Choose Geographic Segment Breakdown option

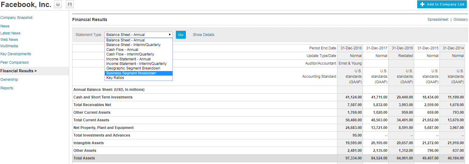[x=133, y=68]
